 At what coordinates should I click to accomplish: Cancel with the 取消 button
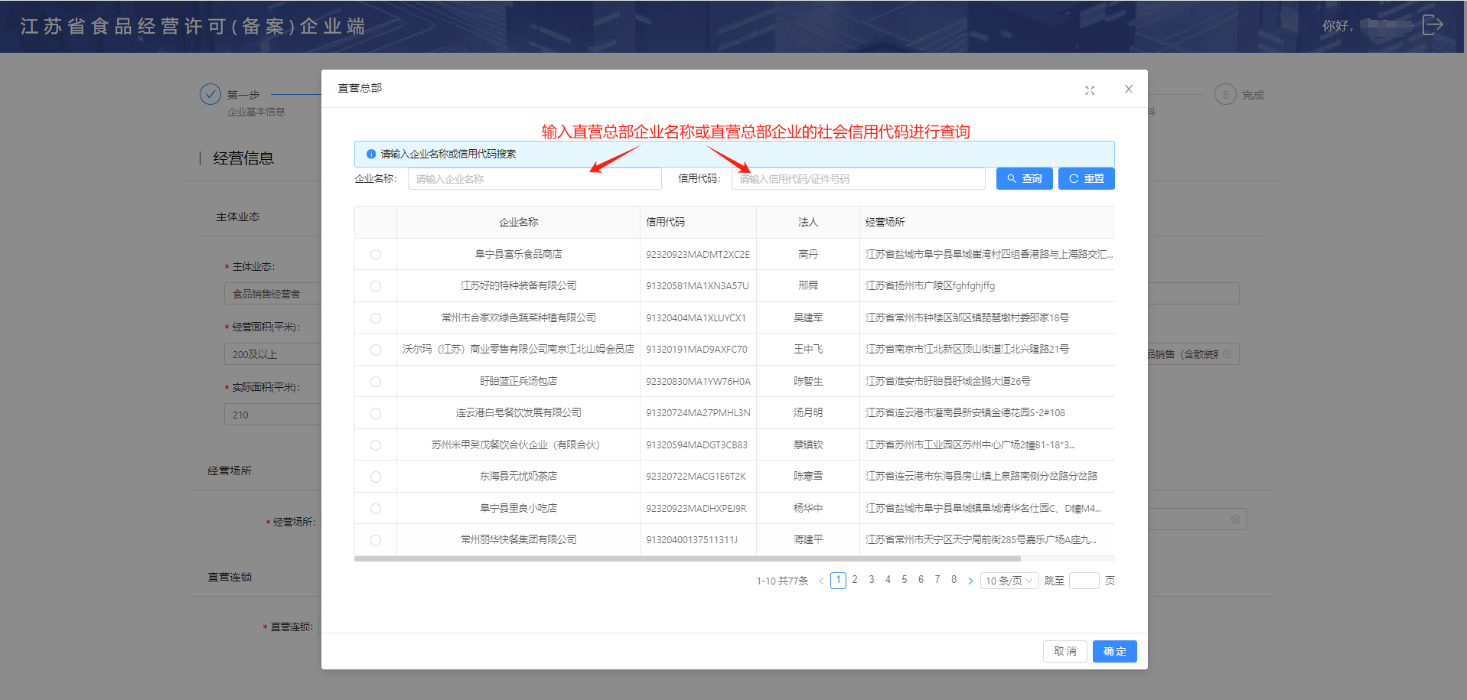[1064, 652]
